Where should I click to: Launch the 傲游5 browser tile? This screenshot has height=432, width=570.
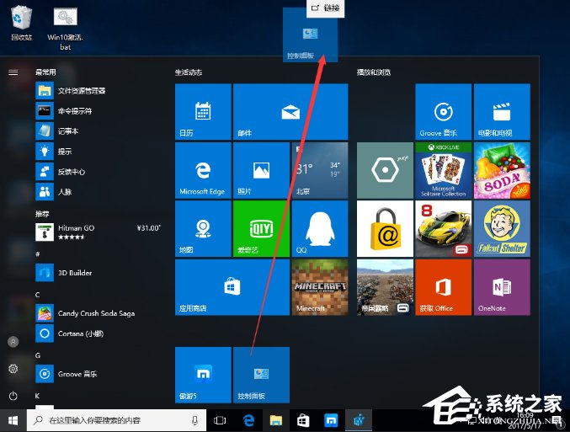click(x=203, y=374)
